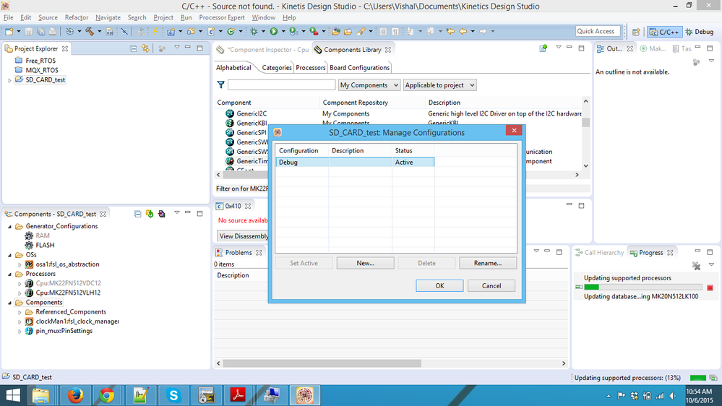
Task: Click the New... configuration button
Action: pos(365,263)
